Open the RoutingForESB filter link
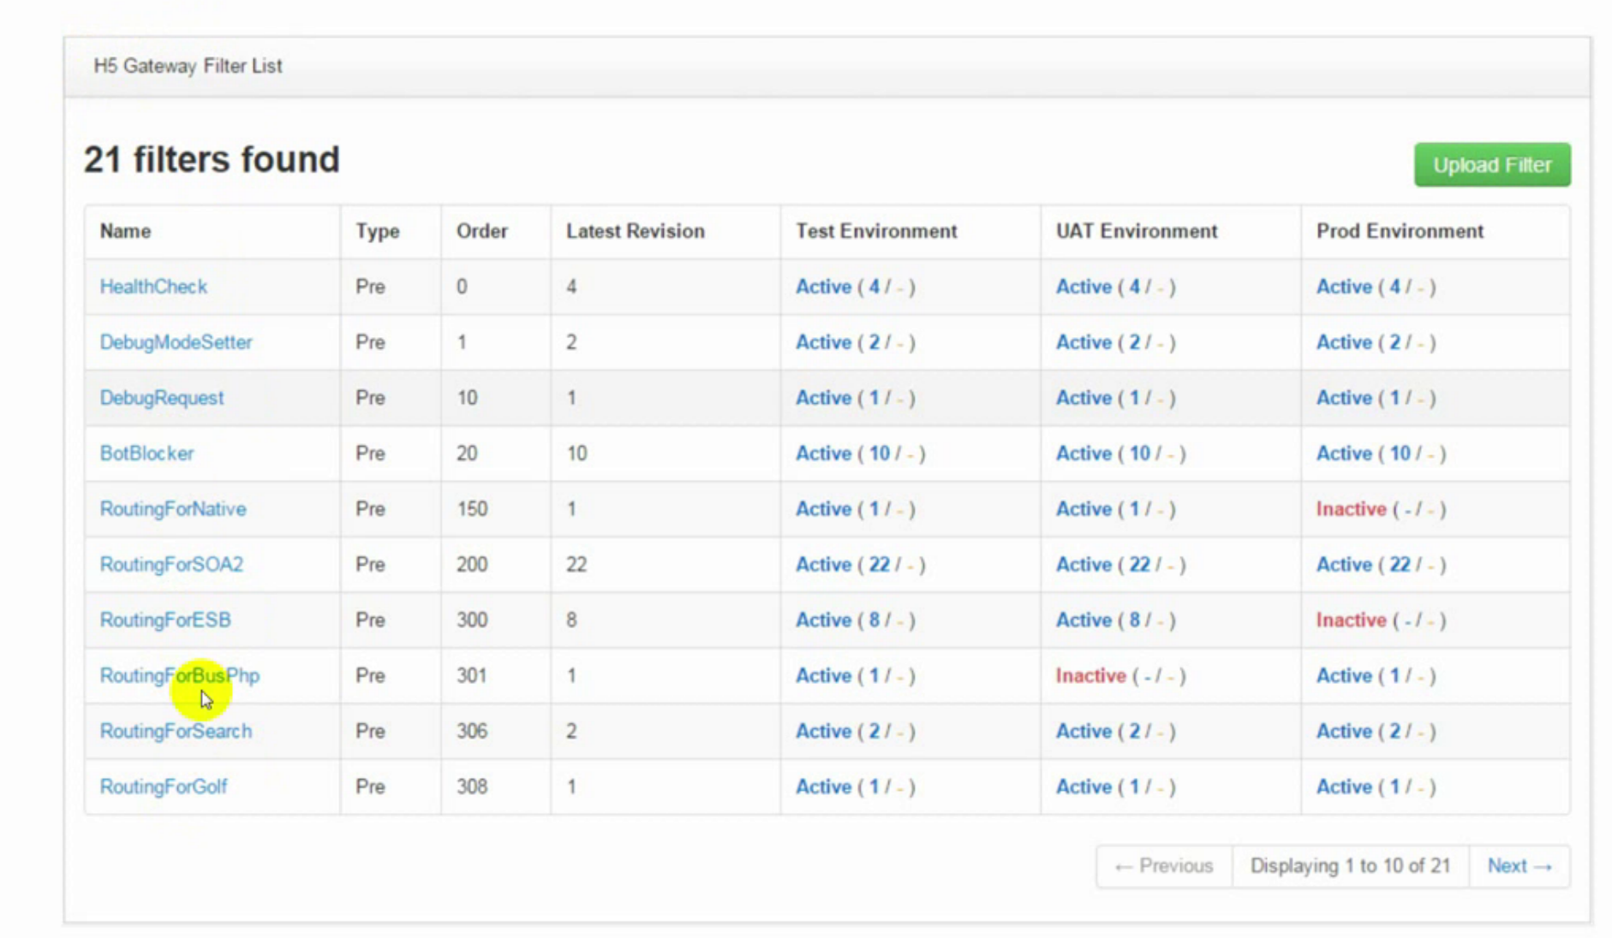Viewport: 1612px width, 938px height. (x=164, y=620)
